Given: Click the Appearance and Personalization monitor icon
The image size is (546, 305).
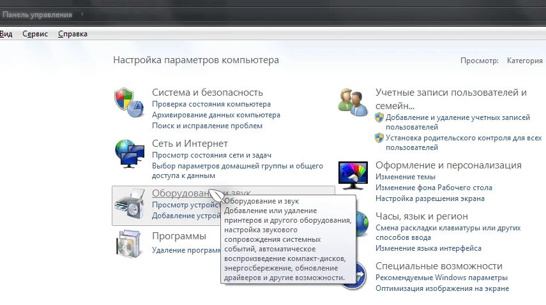Looking at the screenshot, I should click(353, 175).
